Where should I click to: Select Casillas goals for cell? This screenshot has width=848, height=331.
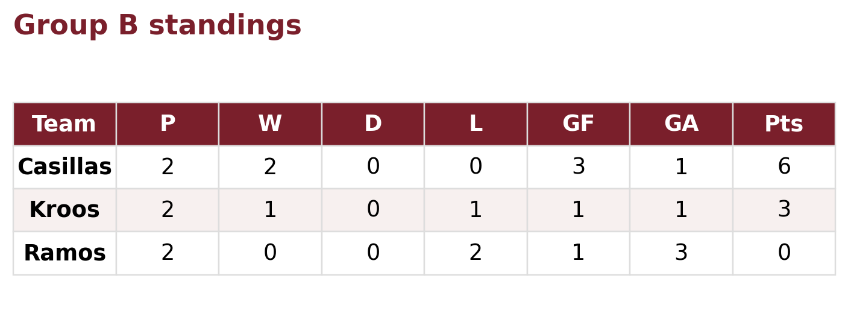pos(578,167)
